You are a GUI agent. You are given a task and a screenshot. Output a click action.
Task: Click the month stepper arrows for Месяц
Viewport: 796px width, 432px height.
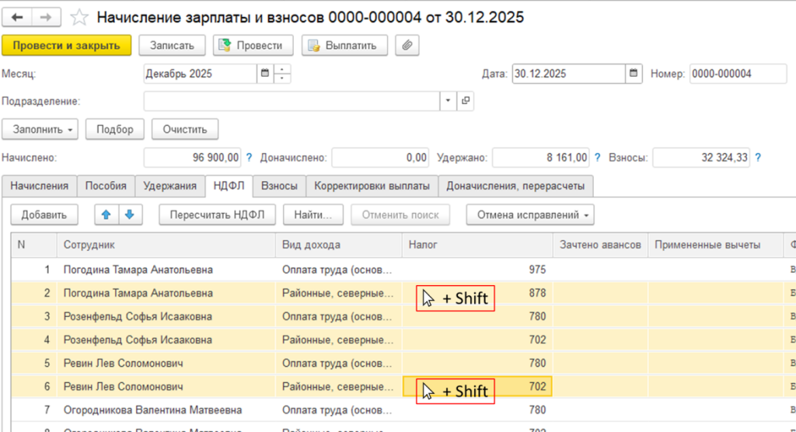pyautogui.click(x=283, y=74)
